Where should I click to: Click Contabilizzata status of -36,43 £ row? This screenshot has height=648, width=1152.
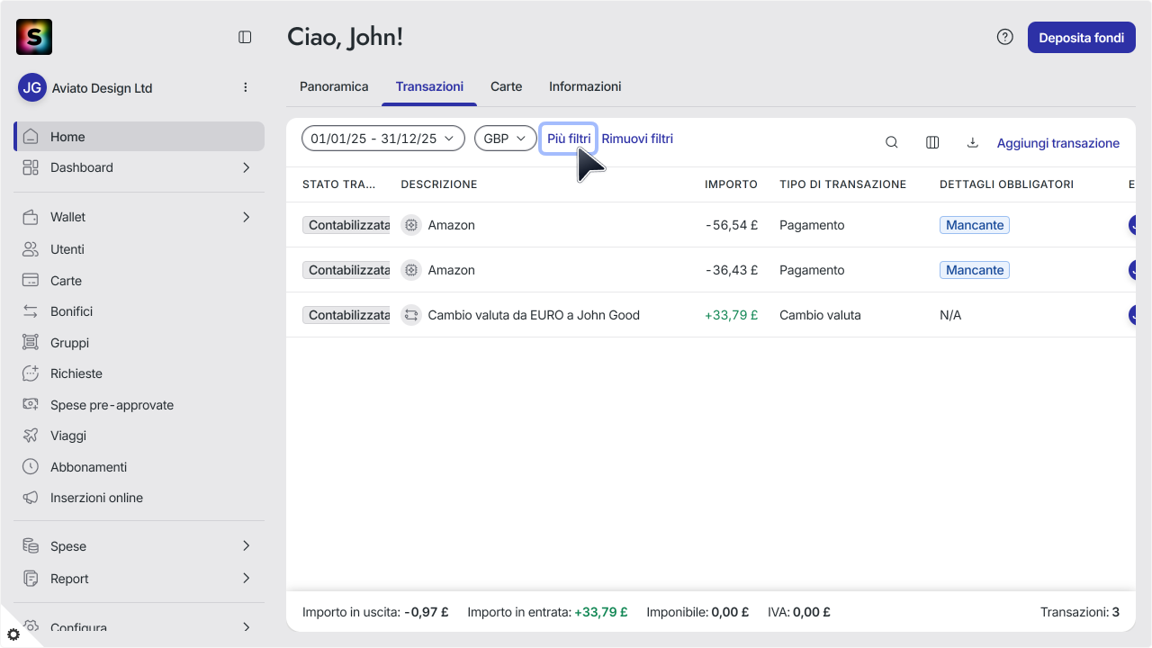(x=346, y=270)
